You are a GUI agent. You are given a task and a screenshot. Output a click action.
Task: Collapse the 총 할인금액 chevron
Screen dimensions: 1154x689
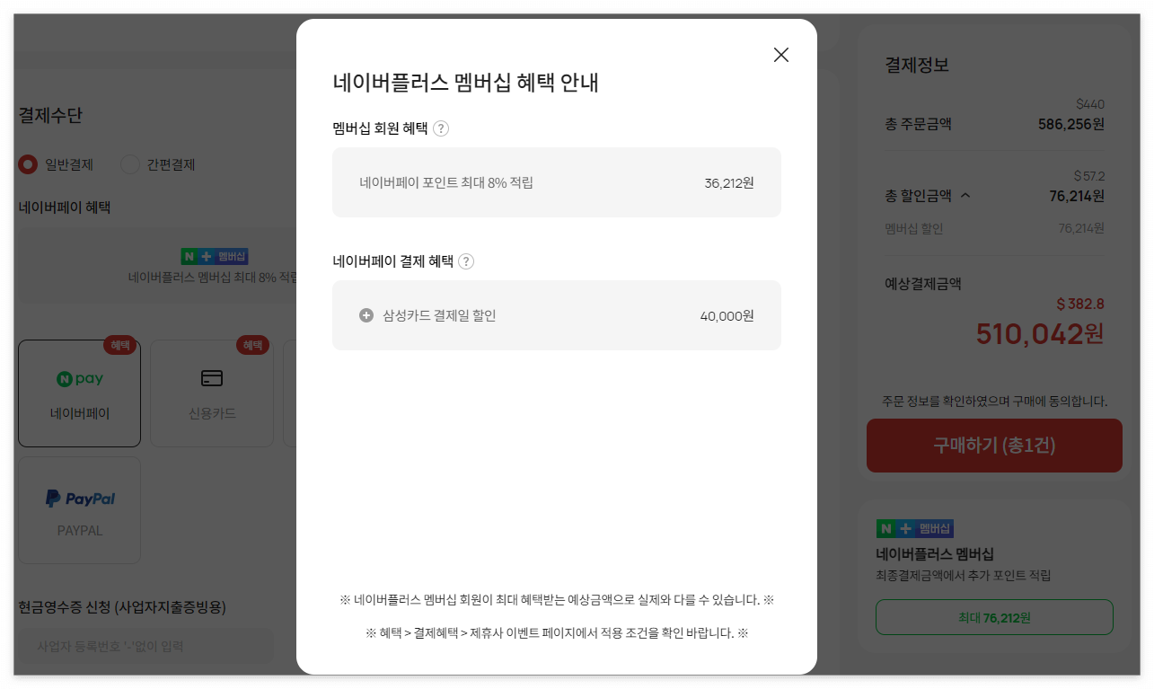tap(966, 195)
